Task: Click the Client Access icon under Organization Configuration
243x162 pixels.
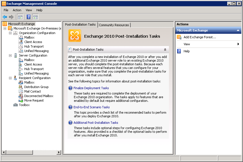Action: (21, 42)
